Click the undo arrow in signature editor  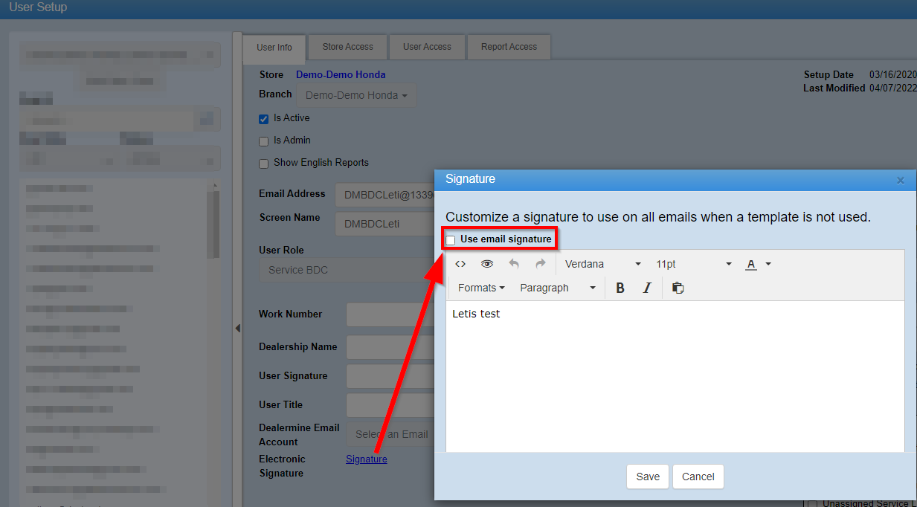coord(514,264)
